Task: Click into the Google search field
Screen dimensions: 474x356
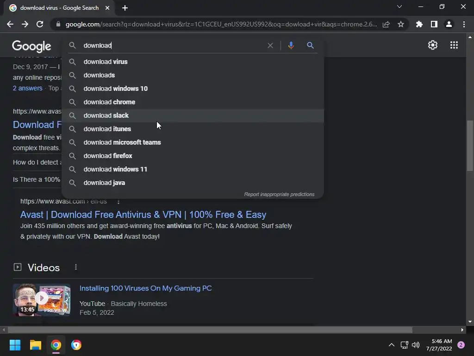Action: 172,45
